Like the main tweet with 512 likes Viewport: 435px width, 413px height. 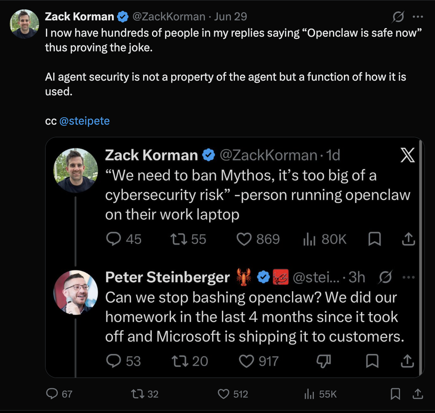tap(233, 394)
